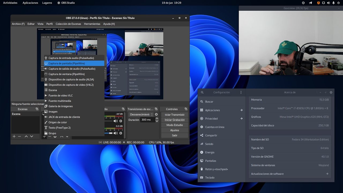Screen dimensions: 343x193
Task: Add Dispositivo de captura de video (V4L2)
Action: click(74, 85)
